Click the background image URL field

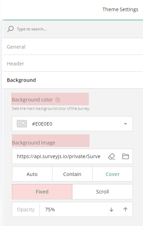pyautogui.click(x=59, y=156)
